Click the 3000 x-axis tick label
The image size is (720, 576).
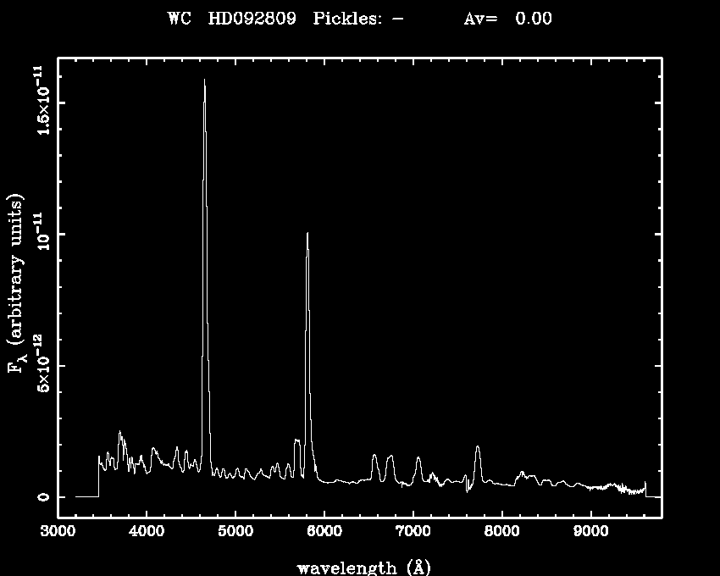pos(58,532)
